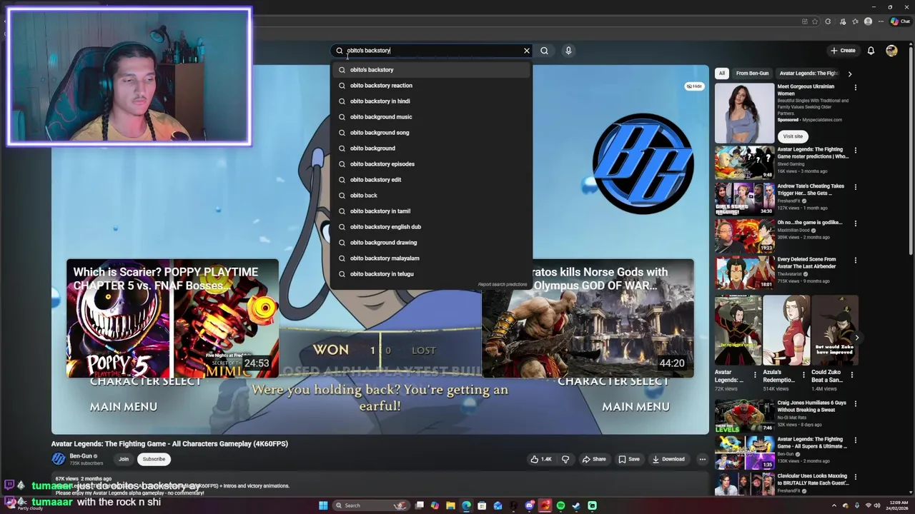Open the Edge profile icon
915x514 pixels.
click(x=868, y=21)
